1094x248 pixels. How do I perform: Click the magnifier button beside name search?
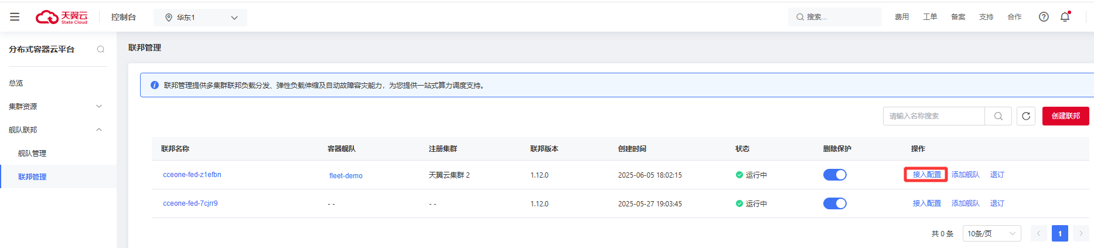click(x=998, y=116)
